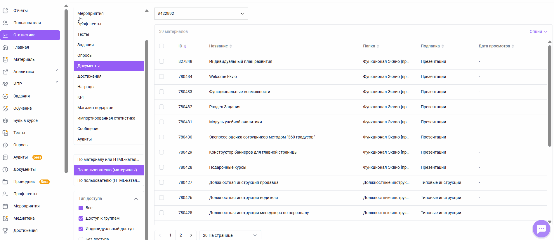Expand the Options dropdown menu
The image size is (554, 240).
pyautogui.click(x=538, y=31)
